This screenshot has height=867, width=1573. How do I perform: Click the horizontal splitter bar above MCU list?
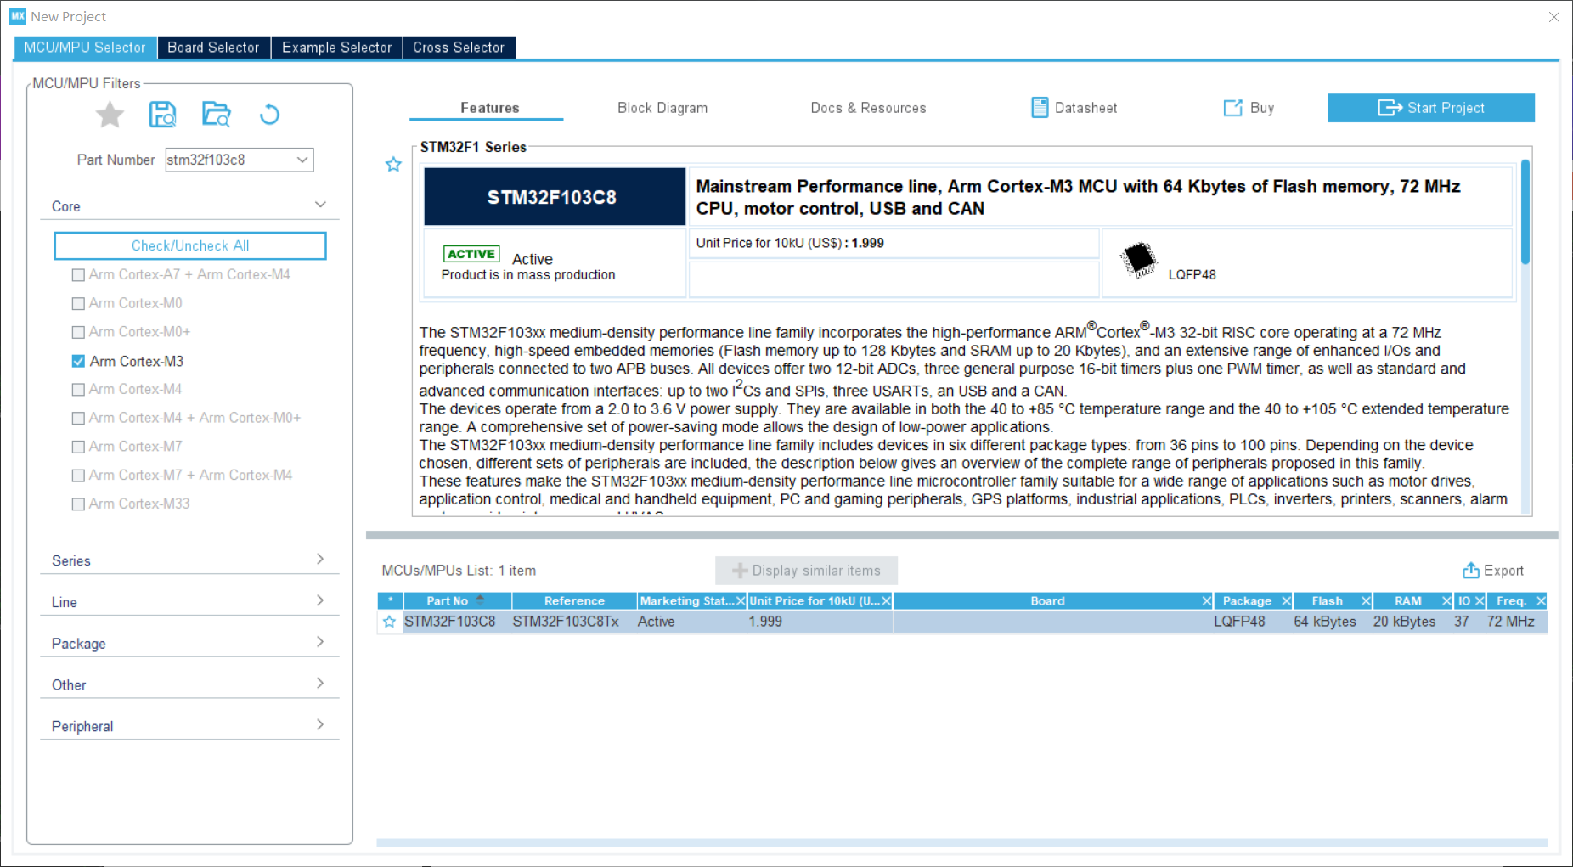(961, 535)
